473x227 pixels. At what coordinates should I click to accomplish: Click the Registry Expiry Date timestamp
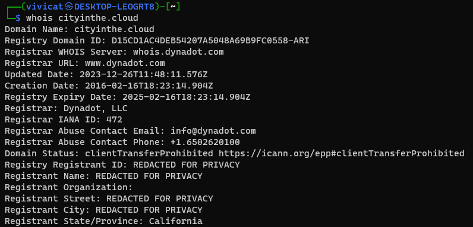tap(187, 97)
